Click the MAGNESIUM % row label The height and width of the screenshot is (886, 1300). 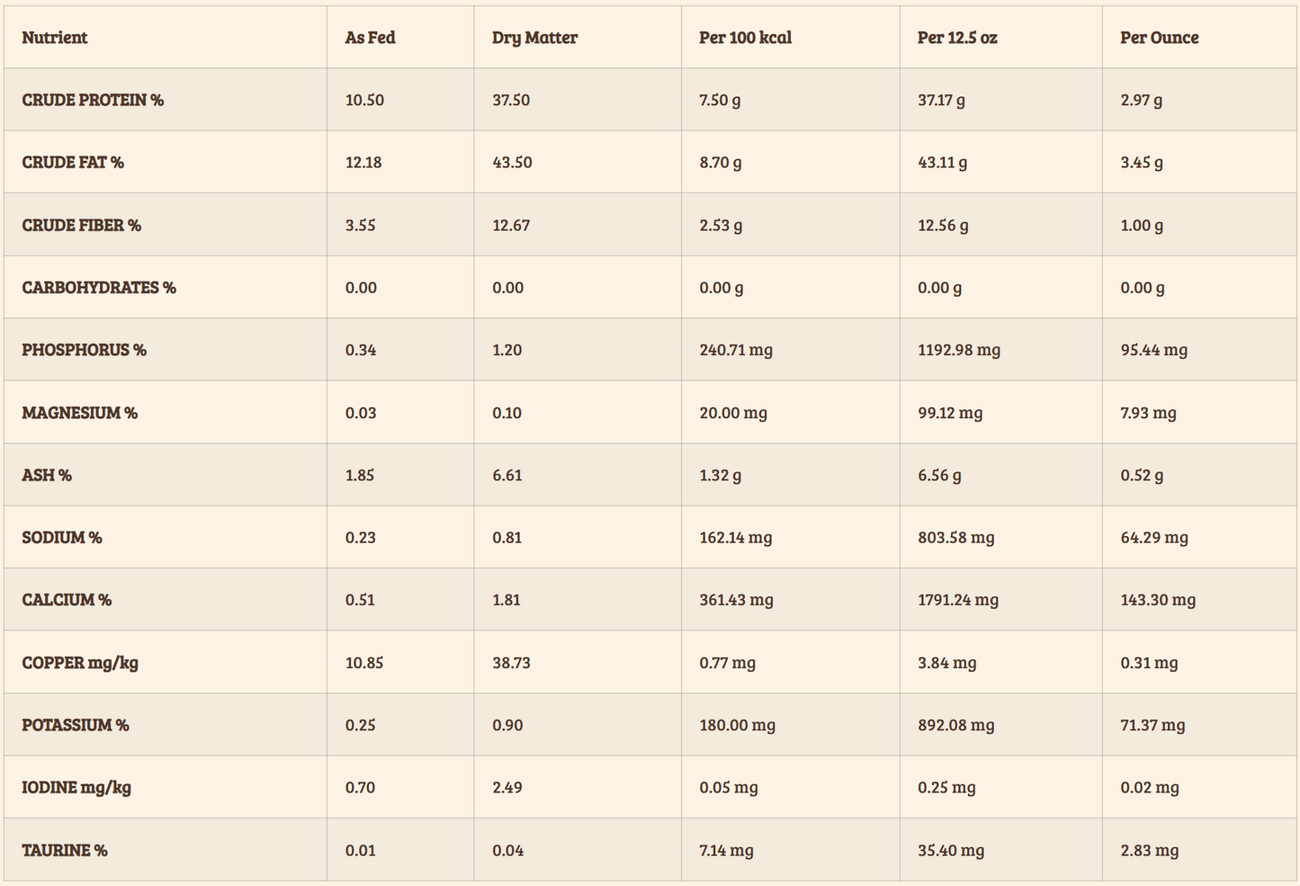[x=80, y=413]
